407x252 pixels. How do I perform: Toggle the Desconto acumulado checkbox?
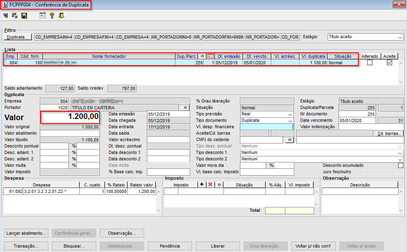coord(401,165)
